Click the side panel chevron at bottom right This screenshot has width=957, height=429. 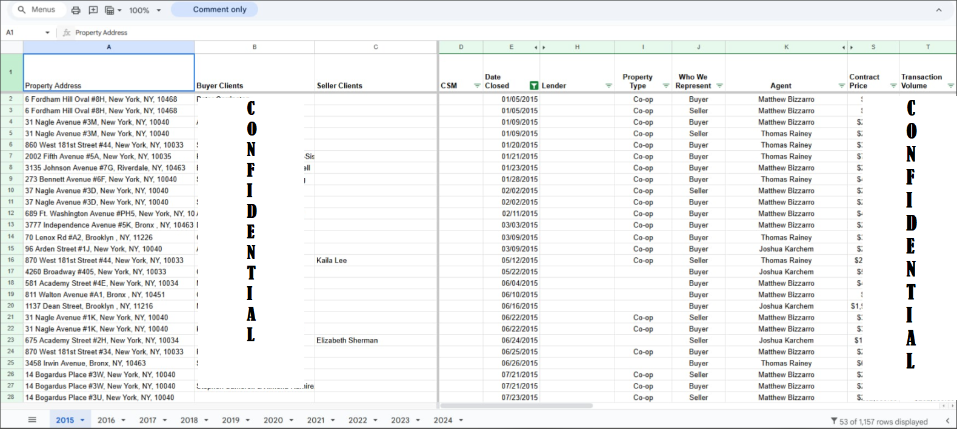coord(947,421)
